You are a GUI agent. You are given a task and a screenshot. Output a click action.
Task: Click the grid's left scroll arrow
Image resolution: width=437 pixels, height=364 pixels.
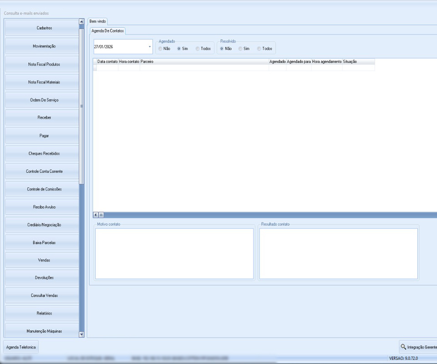click(96, 215)
